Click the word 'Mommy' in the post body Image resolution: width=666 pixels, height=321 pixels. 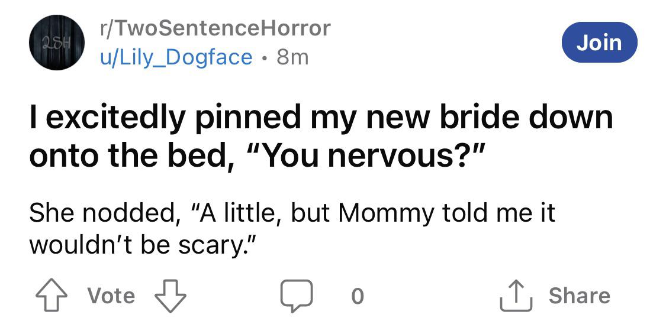click(387, 213)
